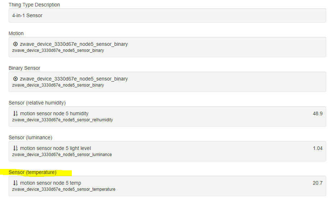The image size is (333, 204).
Task: Click the number icon beside the node 5 temp item
Action: pyautogui.click(x=15, y=183)
